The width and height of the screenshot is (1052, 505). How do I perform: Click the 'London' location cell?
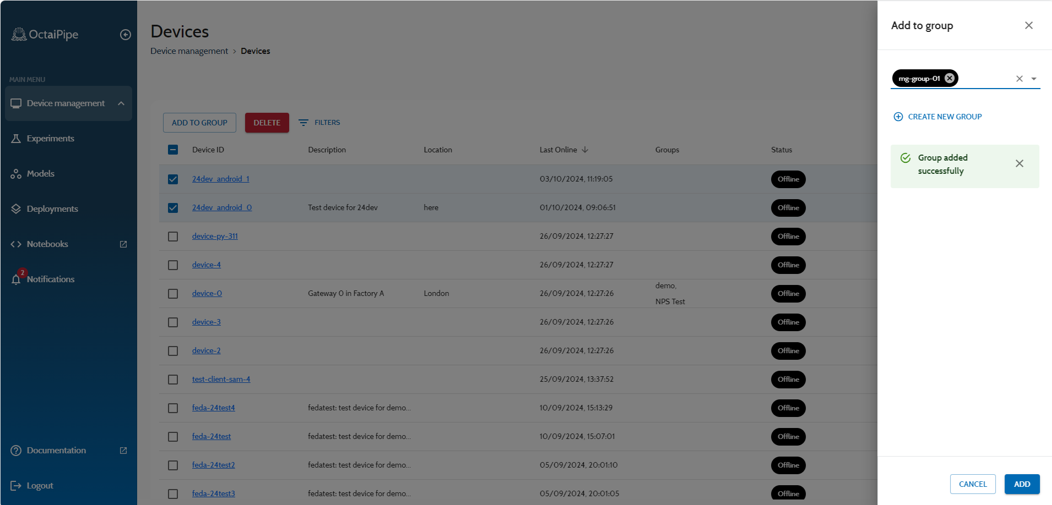(x=436, y=294)
